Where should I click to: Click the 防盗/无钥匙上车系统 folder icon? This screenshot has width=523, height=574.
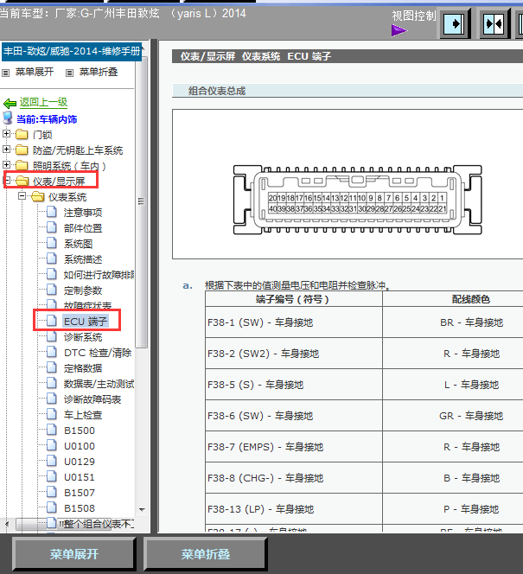click(22, 150)
